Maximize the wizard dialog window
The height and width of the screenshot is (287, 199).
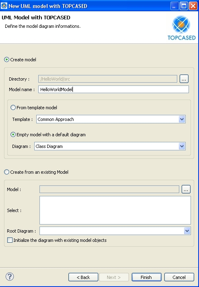(184, 6)
